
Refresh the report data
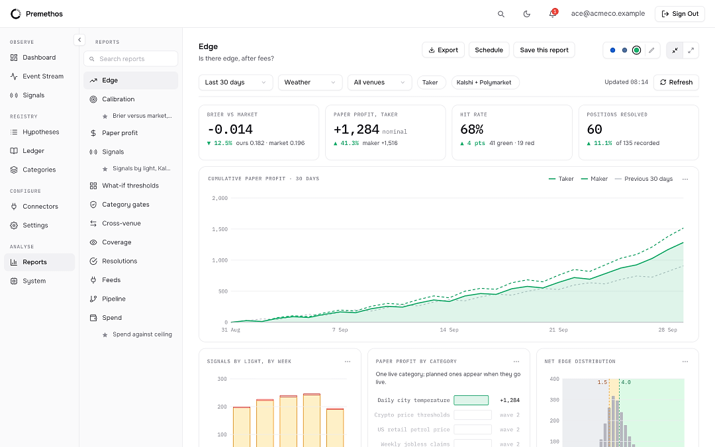tap(676, 83)
